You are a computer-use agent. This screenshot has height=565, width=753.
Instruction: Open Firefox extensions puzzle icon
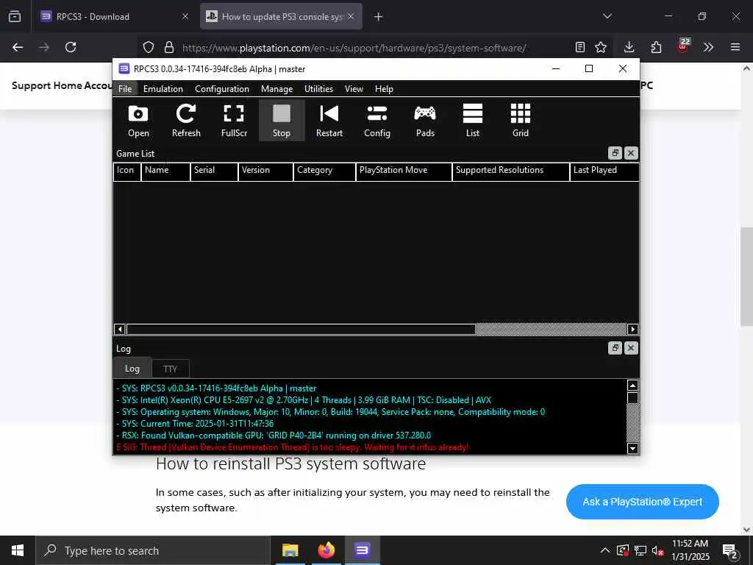(x=656, y=47)
